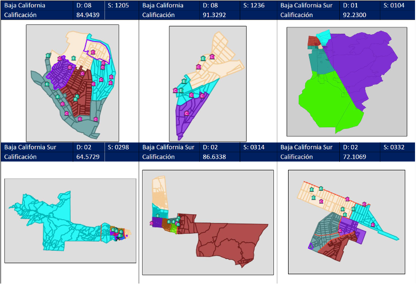Select the pink C marker at the left edge of map S: 0314
Screen dimensions: 416x284
pos(151,223)
